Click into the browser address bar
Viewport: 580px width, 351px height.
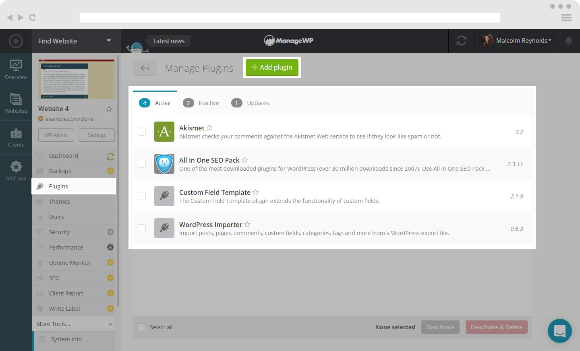click(290, 17)
